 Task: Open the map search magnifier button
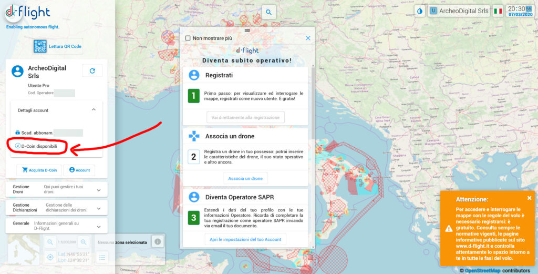point(268,12)
